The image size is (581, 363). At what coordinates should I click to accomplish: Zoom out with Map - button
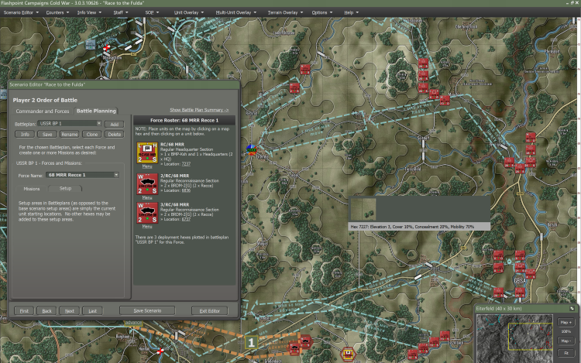click(x=566, y=341)
